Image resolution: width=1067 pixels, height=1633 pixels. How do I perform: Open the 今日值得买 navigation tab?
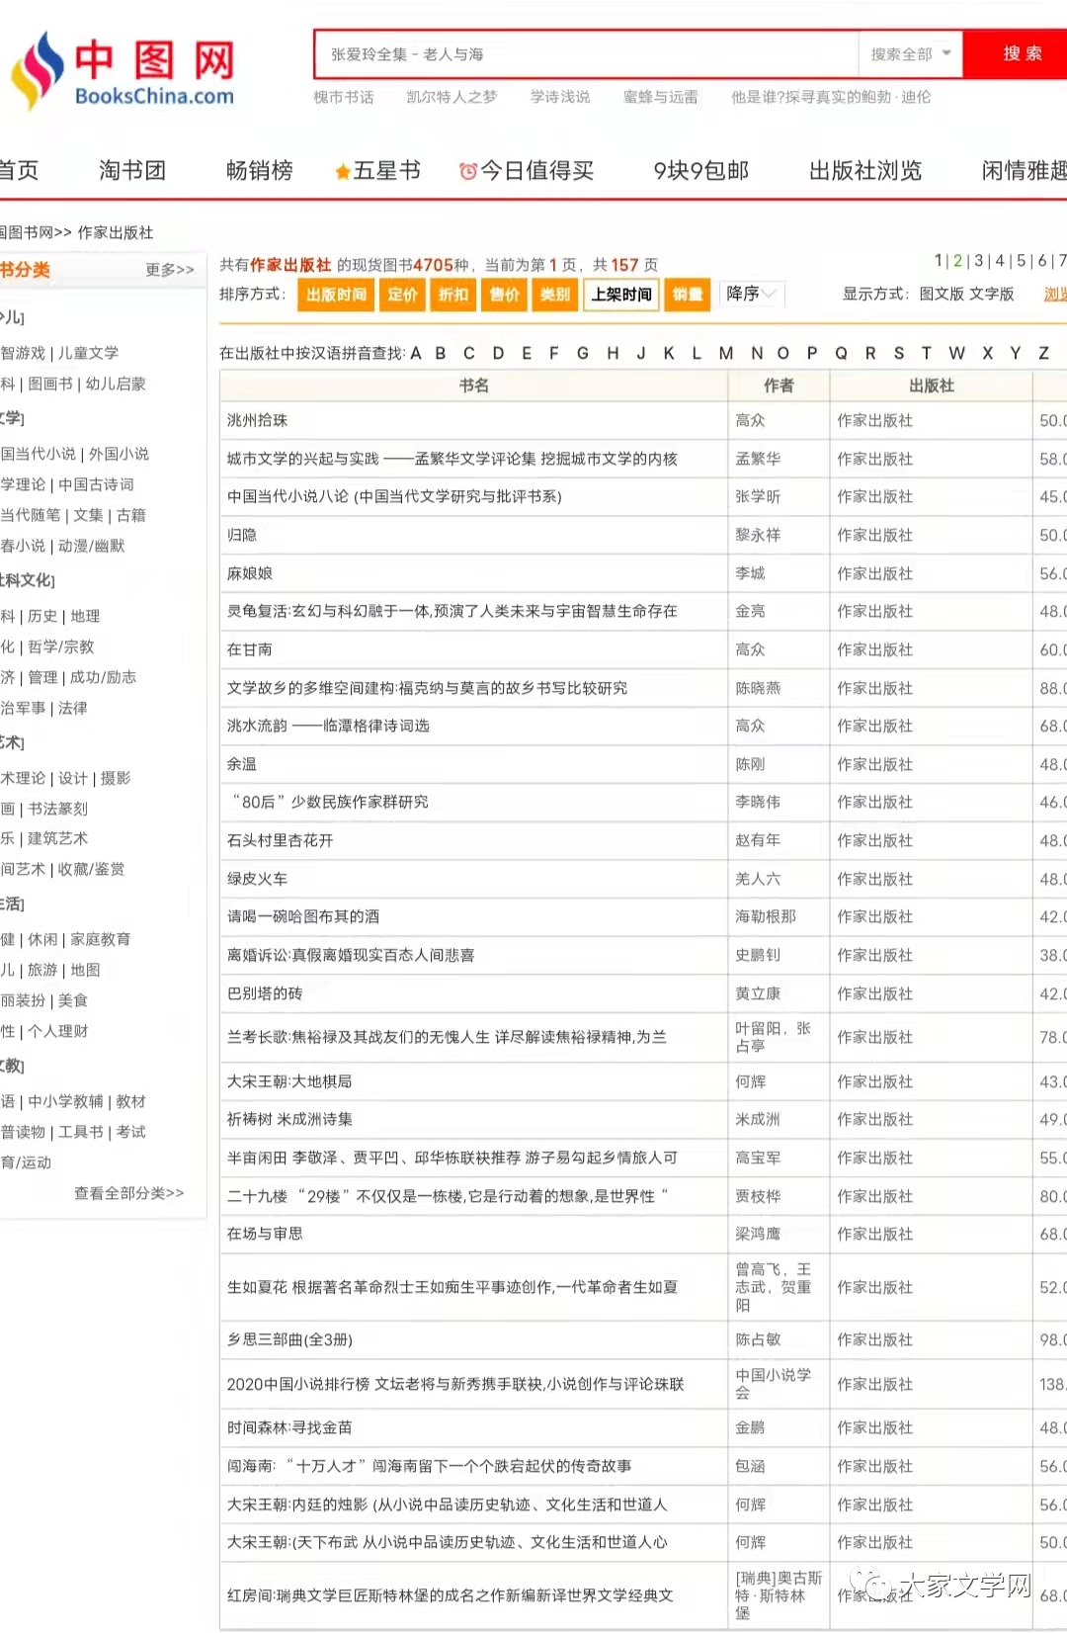[x=537, y=171]
